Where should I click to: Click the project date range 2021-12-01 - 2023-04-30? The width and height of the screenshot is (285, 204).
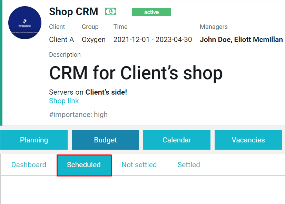coord(153,40)
